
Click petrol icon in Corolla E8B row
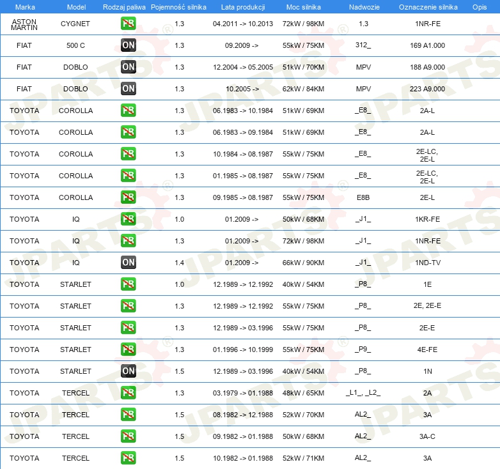tap(129, 197)
